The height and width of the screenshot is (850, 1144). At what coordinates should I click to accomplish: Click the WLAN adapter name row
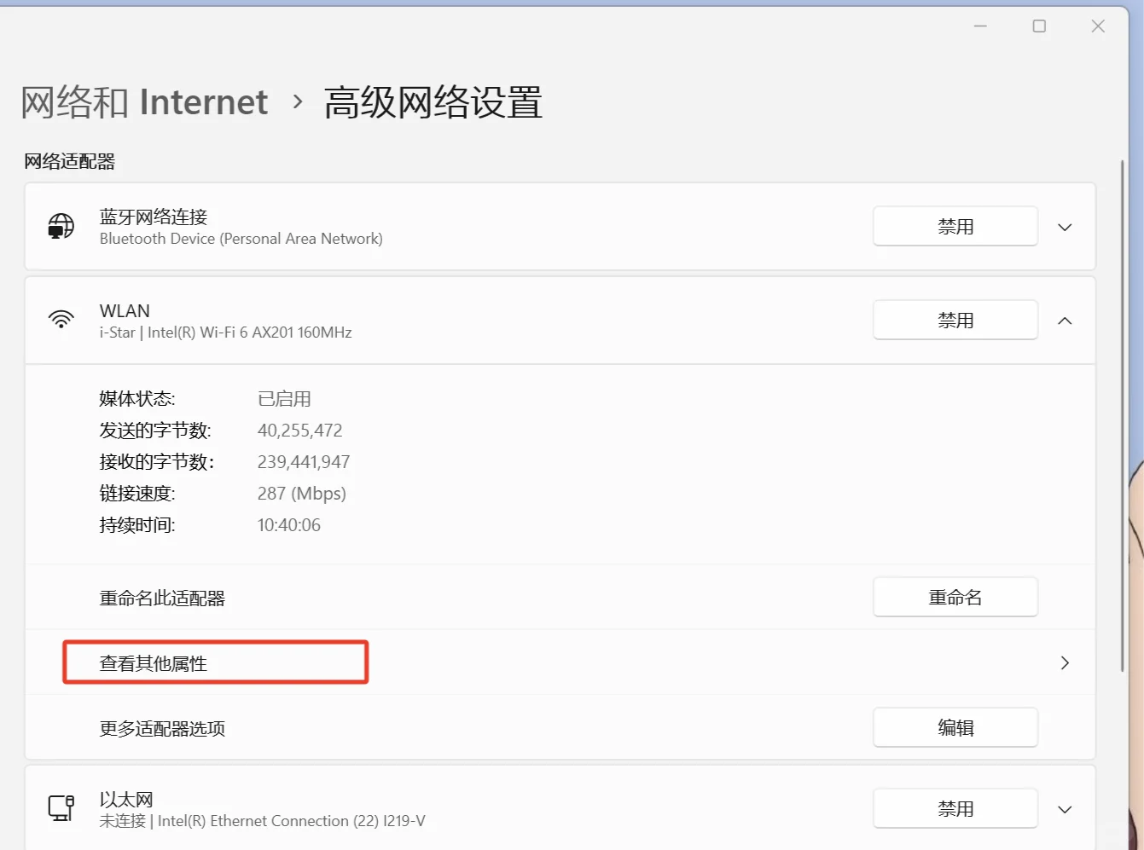click(125, 310)
